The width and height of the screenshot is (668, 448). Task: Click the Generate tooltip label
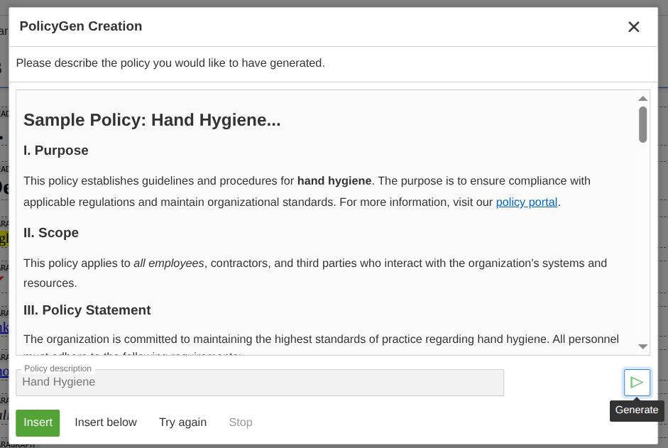[637, 410]
